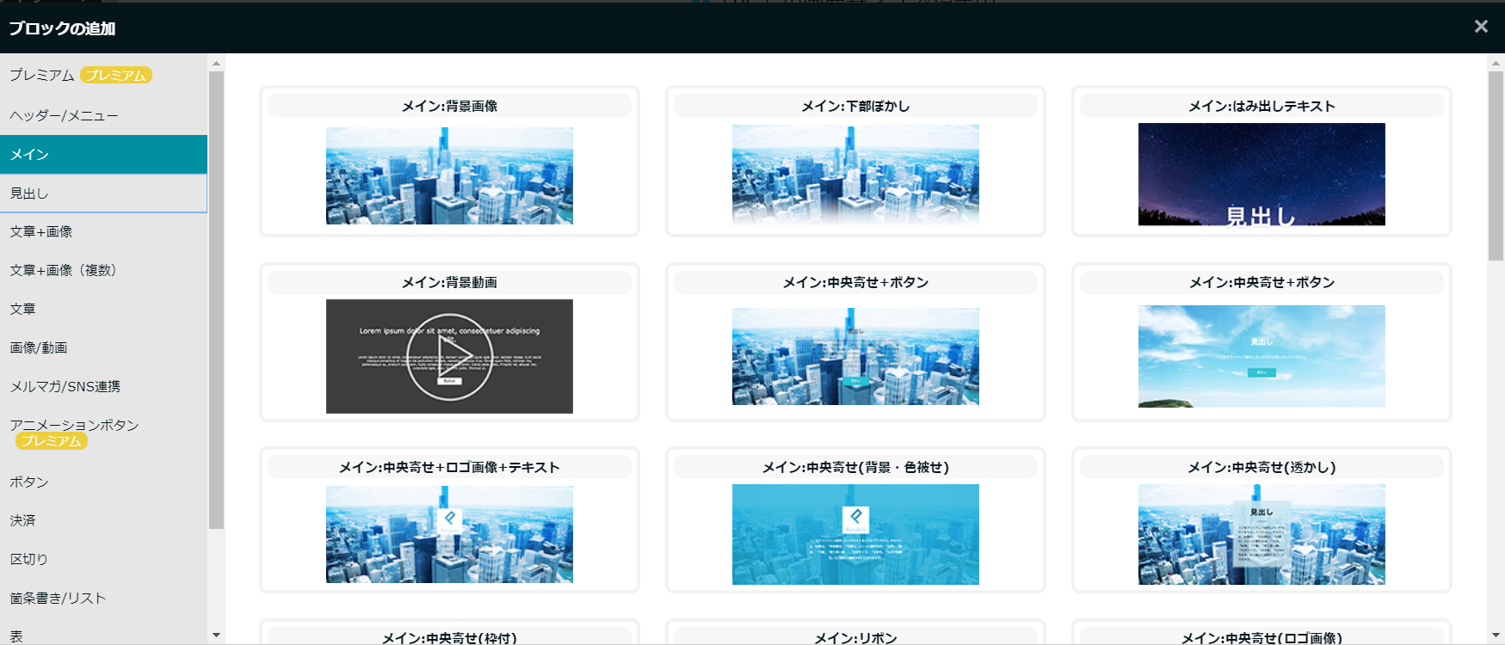Choose the 区切り category

(x=103, y=559)
